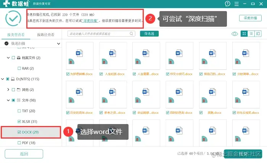Click the PDF (18) tree label
Image resolution: width=267 pixels, height=163 pixels.
[x=29, y=143]
